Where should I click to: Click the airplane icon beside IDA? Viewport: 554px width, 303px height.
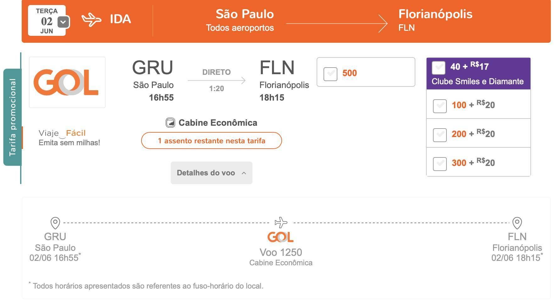91,20
